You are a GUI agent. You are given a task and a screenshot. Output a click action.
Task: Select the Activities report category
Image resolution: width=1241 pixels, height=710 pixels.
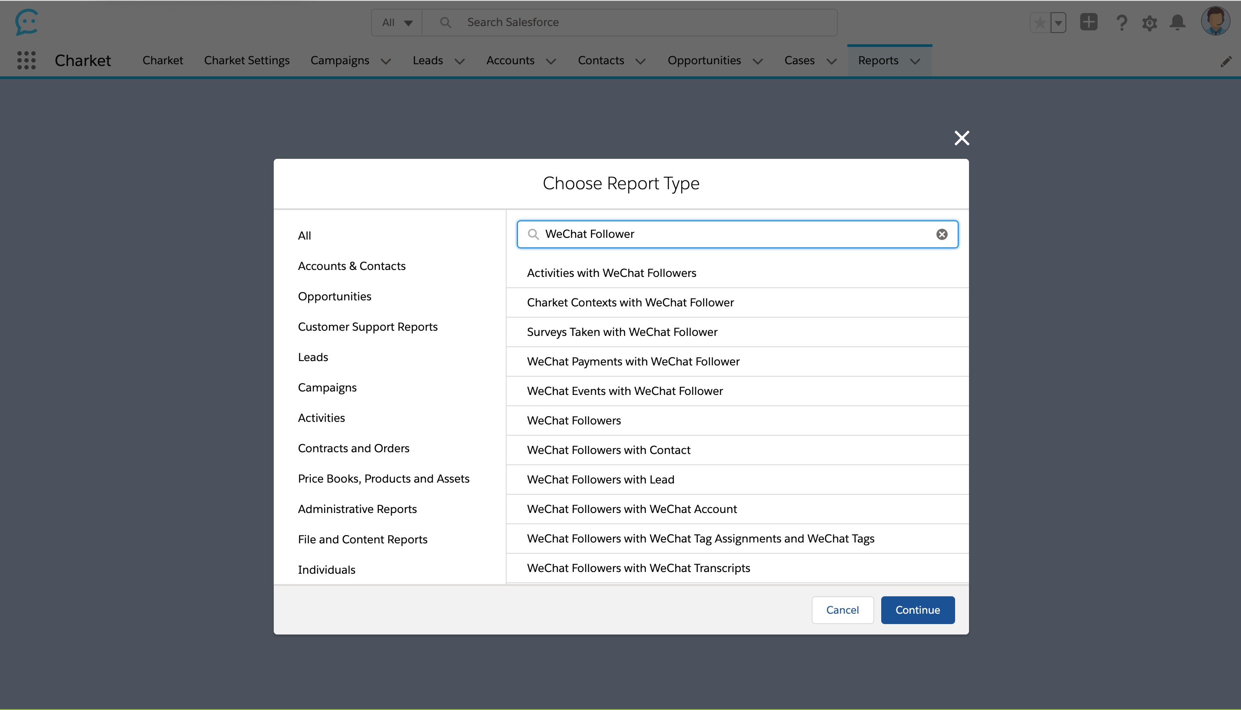321,418
